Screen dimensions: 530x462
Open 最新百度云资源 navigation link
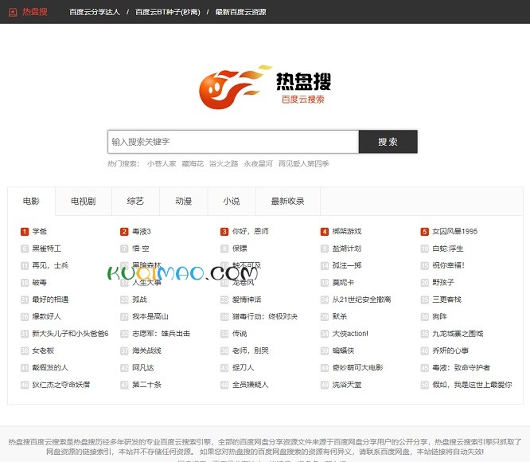[x=240, y=12]
